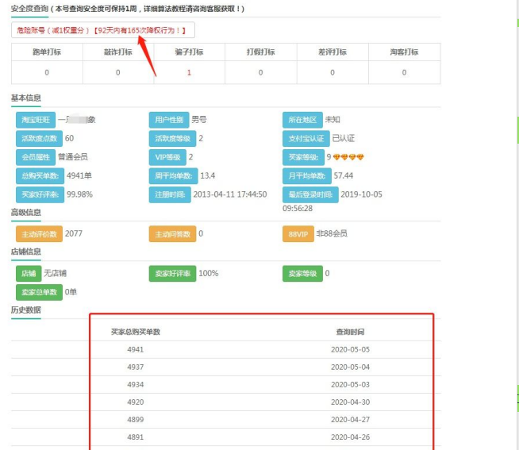Click history row value 4937
Viewport: 519px width, 450px height.
click(x=136, y=367)
